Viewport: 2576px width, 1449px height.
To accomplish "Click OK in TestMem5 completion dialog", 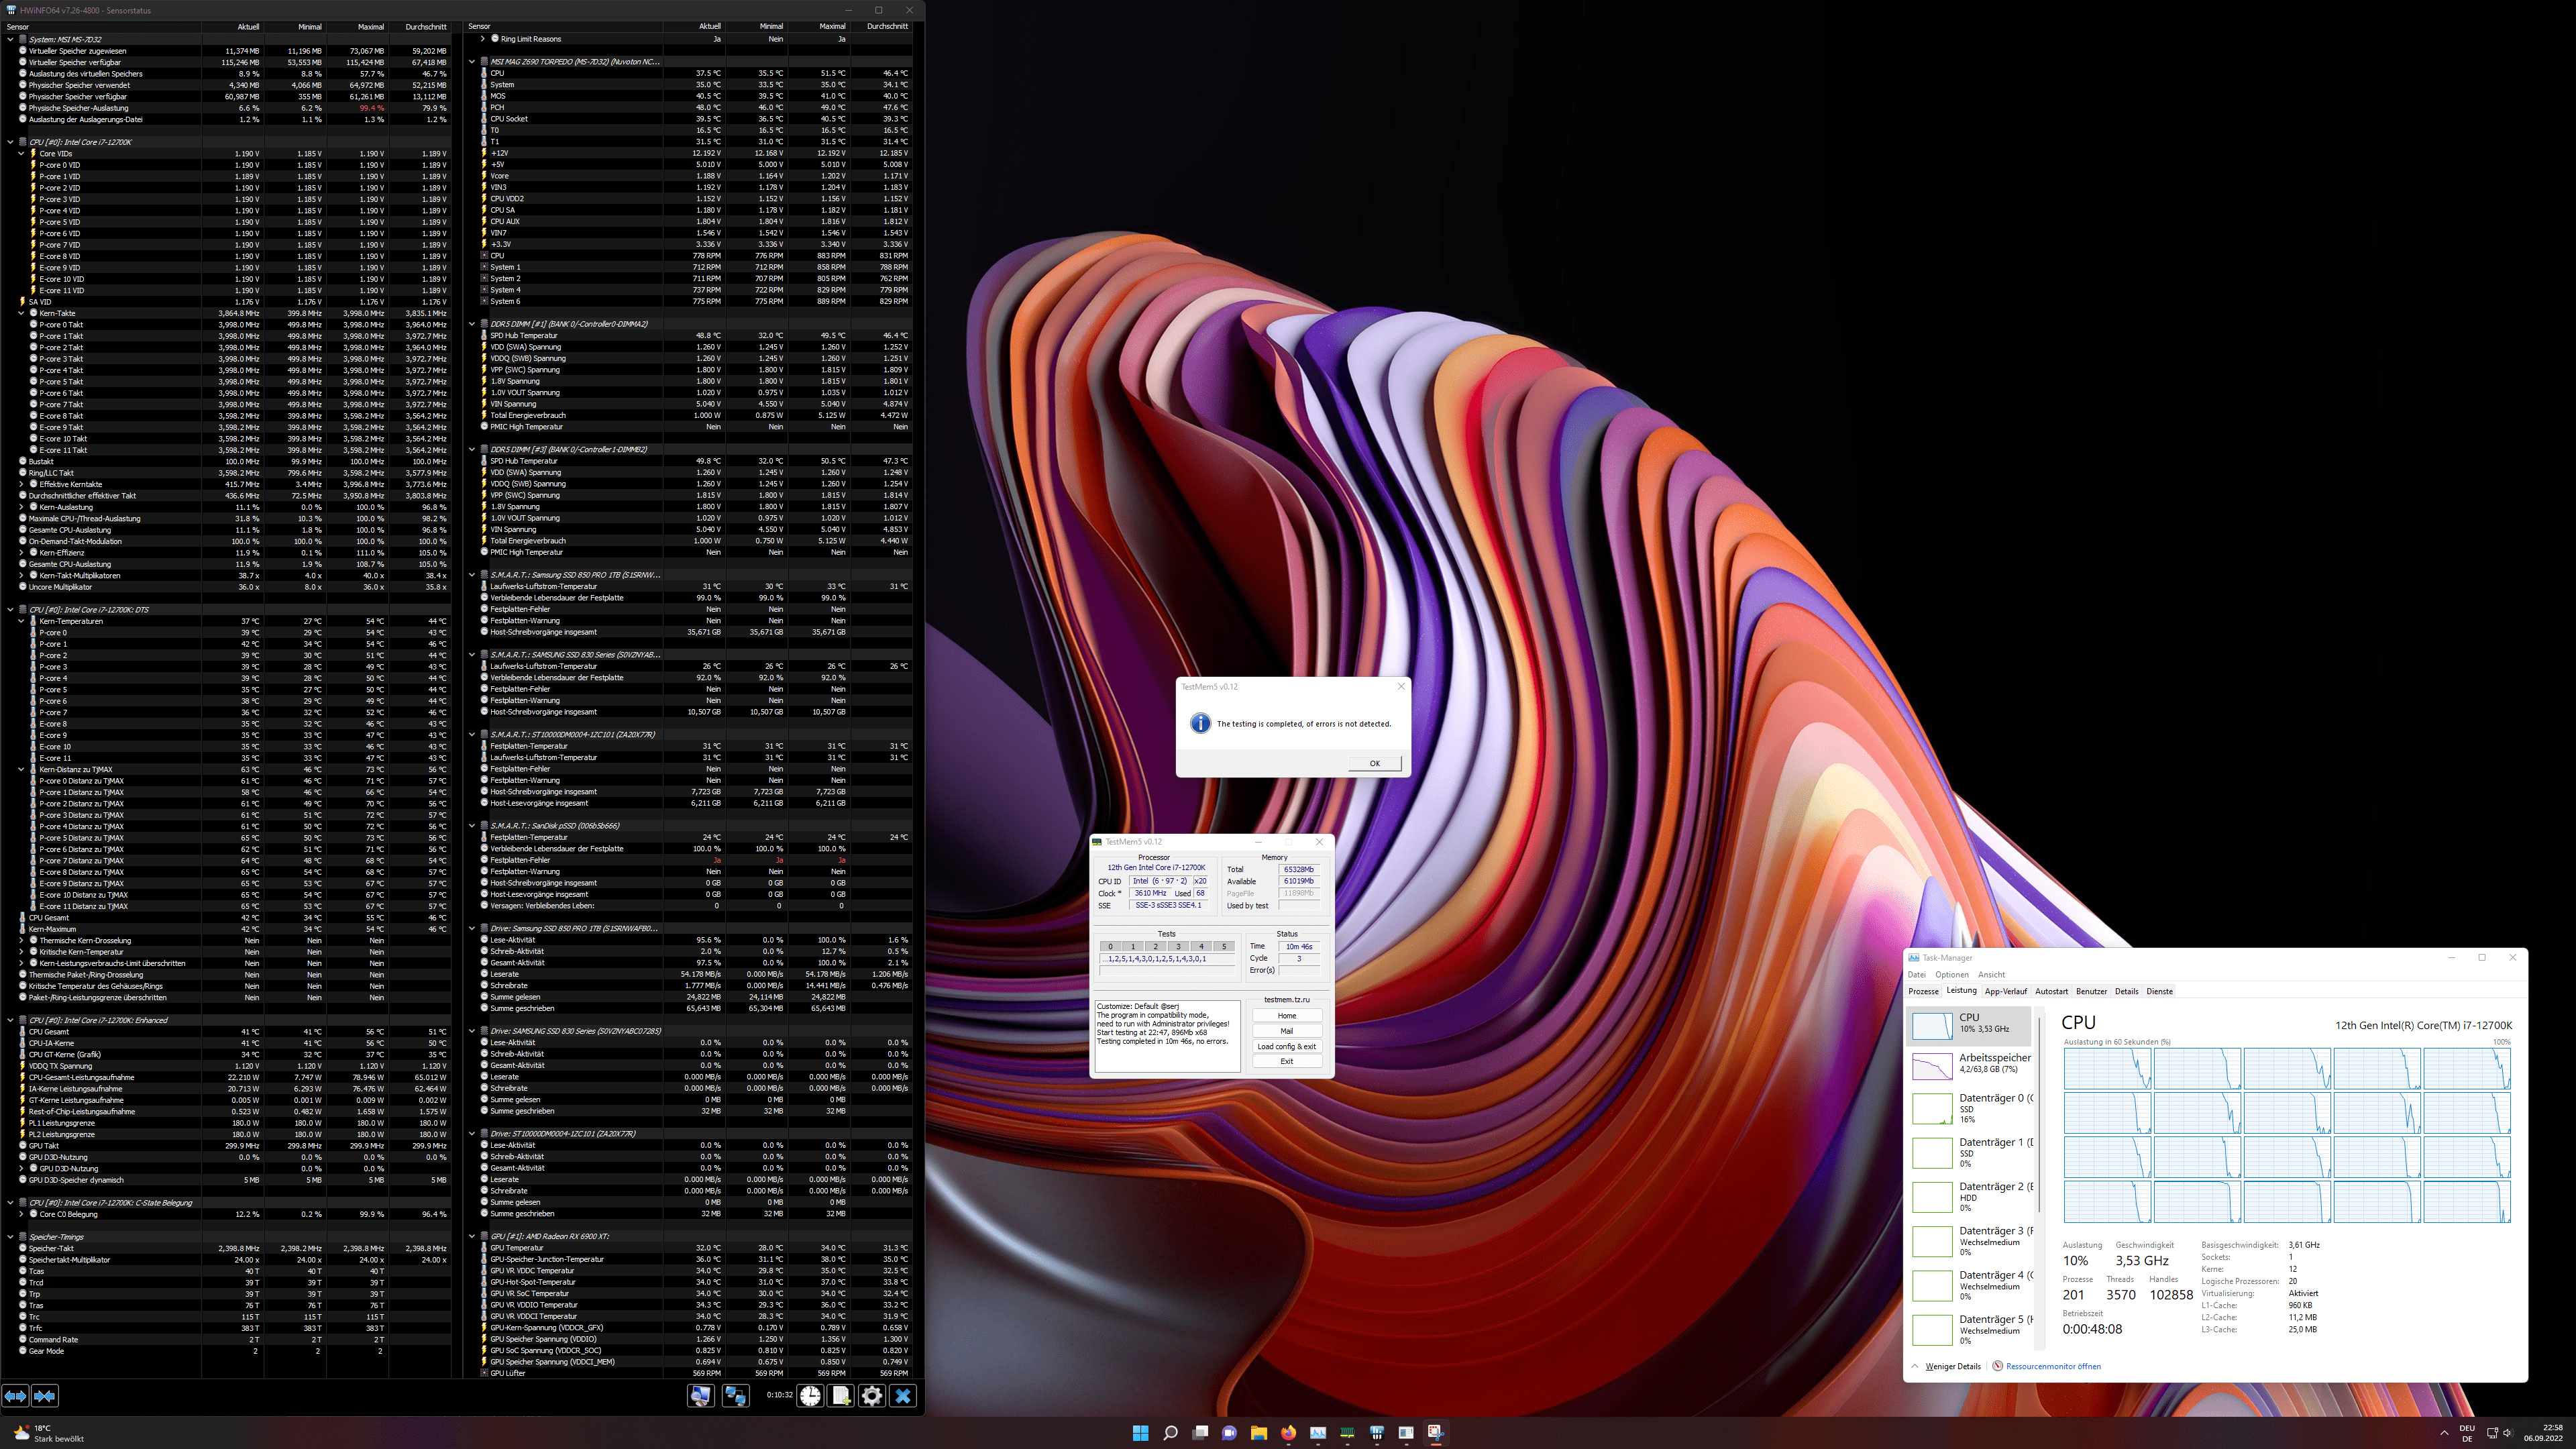I will point(1374,763).
